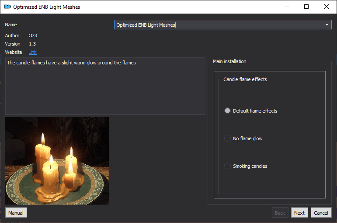Image resolution: width=337 pixels, height=223 pixels.
Task: Click the Main installation section header
Action: 229,61
